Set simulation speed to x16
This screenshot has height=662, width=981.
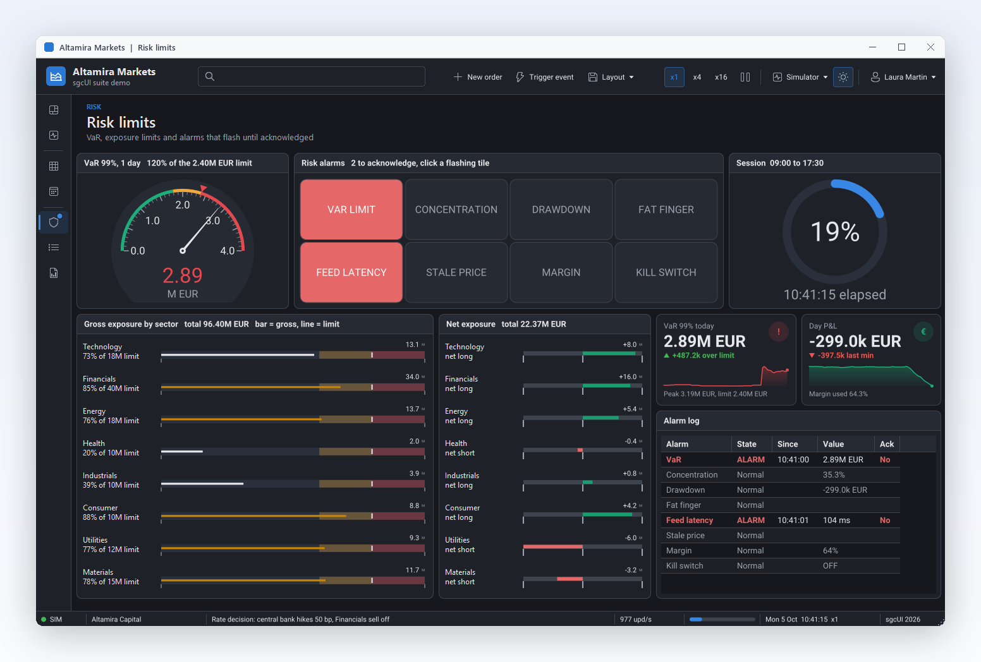click(x=721, y=77)
